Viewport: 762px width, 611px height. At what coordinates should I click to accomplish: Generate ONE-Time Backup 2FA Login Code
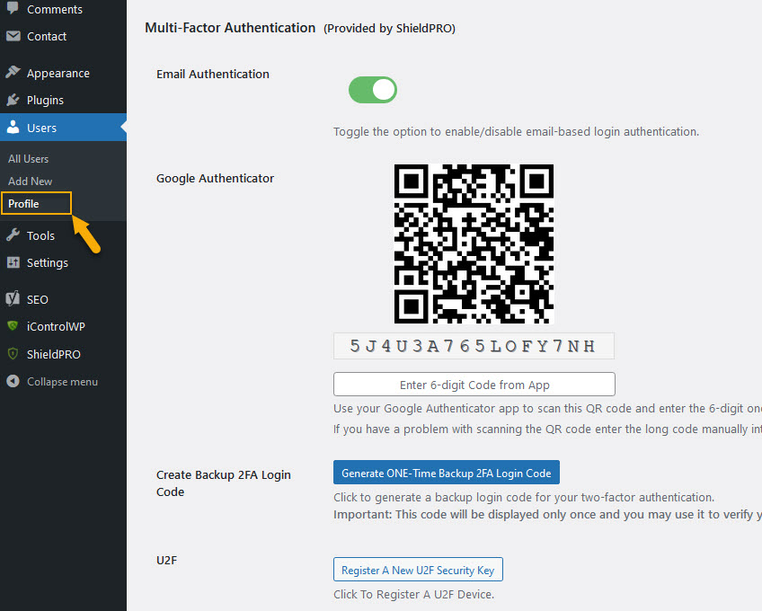[x=446, y=473]
